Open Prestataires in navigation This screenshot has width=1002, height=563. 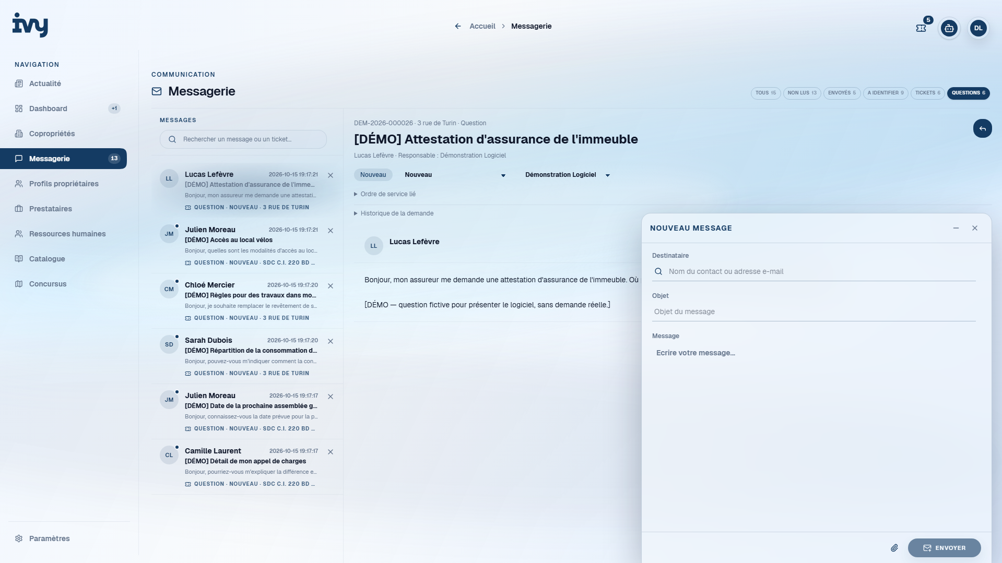(63, 209)
